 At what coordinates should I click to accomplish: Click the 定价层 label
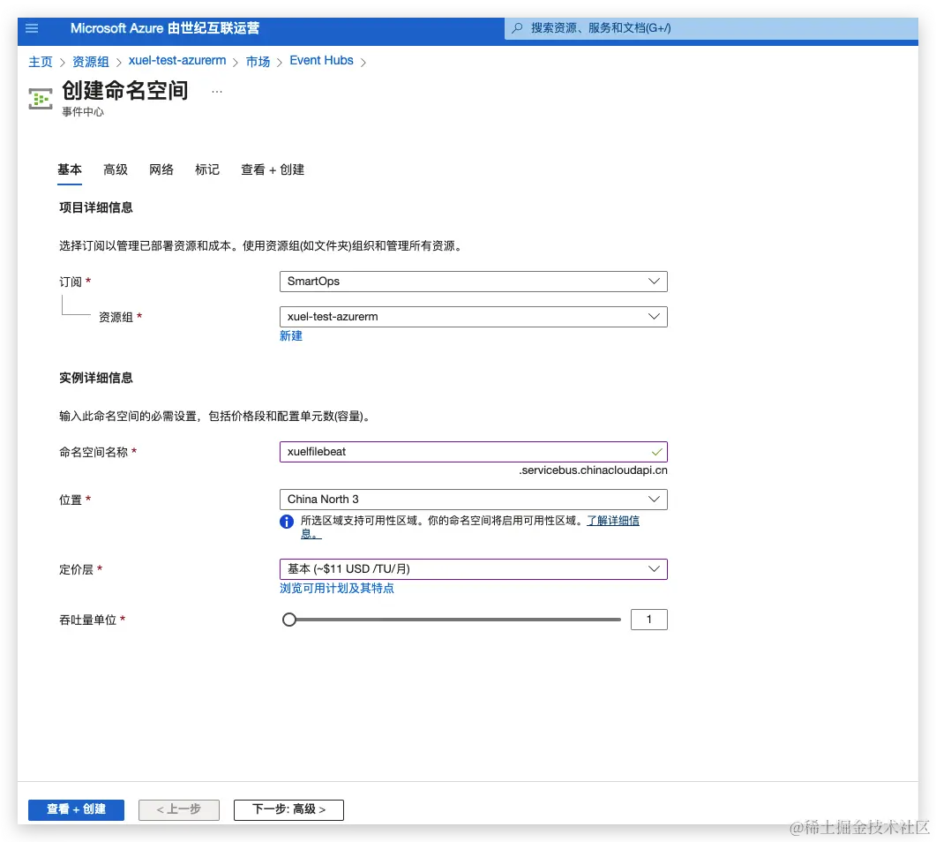[x=76, y=569]
